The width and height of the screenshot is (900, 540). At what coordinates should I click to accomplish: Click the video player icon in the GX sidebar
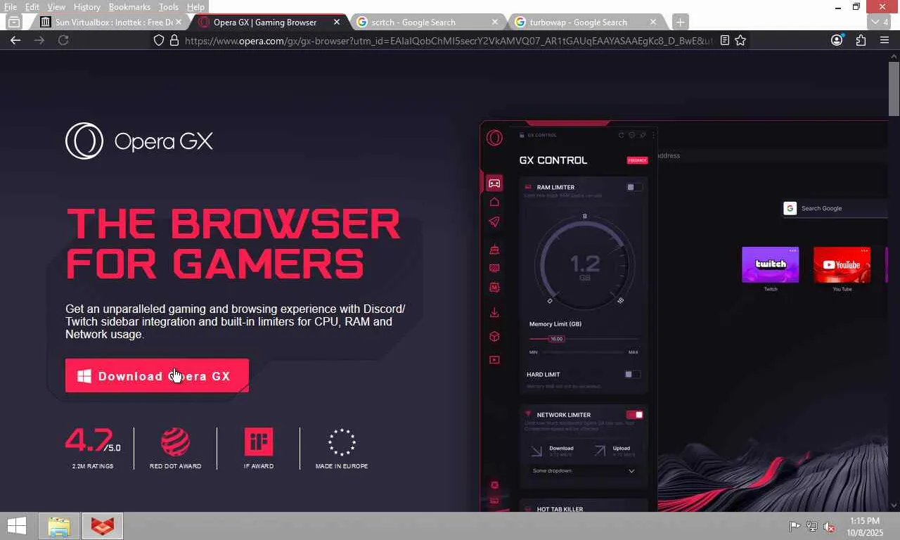coord(494,360)
